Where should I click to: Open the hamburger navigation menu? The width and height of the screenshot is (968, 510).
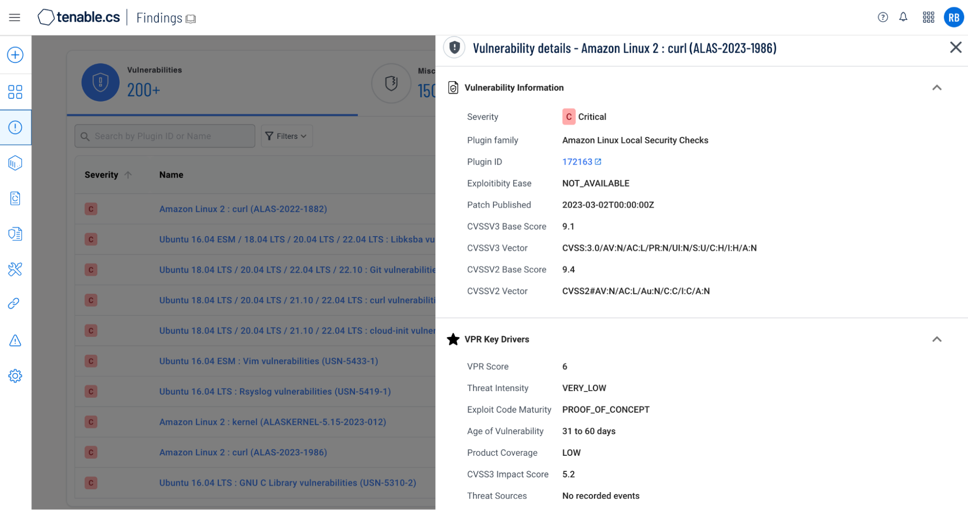15,17
